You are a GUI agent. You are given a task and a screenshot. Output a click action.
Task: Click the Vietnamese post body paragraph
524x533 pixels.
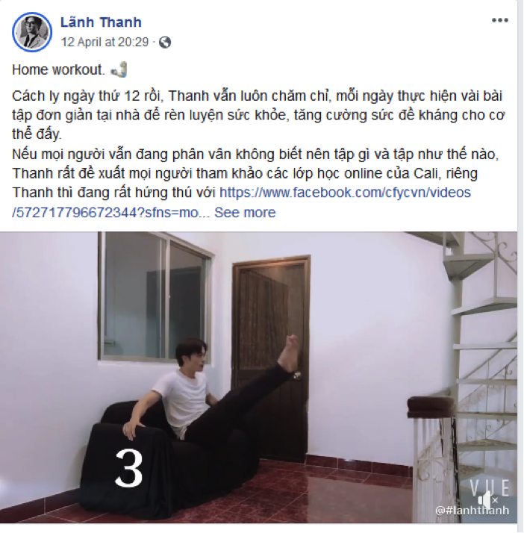tap(258, 154)
